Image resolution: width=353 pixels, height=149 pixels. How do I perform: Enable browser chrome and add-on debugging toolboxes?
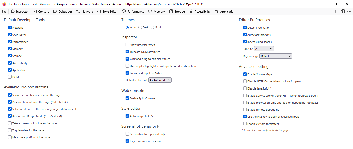coord(245,103)
